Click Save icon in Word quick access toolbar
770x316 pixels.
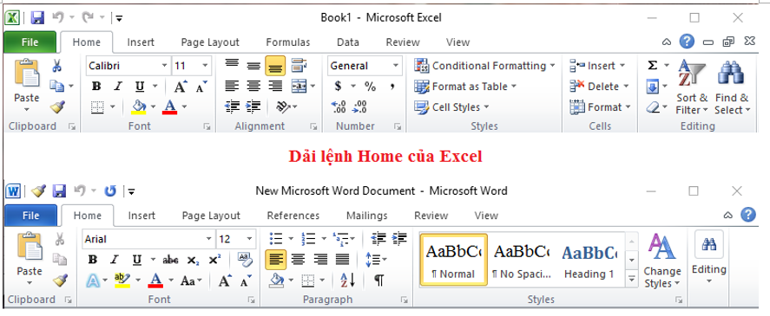pos(59,190)
